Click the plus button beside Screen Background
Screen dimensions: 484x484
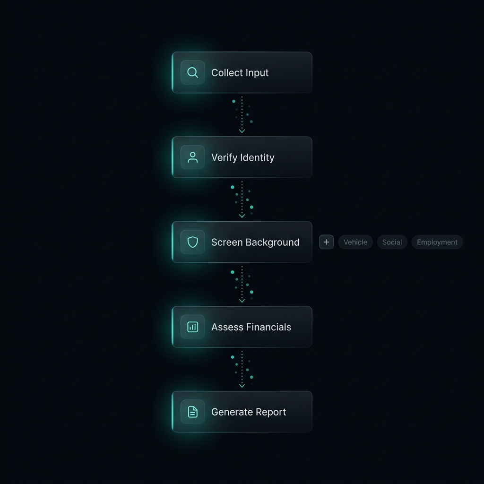click(x=326, y=242)
